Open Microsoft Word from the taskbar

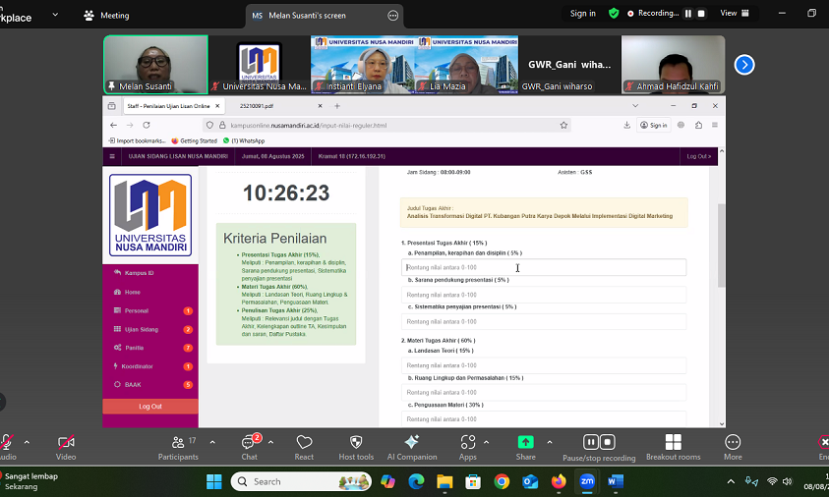(x=616, y=481)
